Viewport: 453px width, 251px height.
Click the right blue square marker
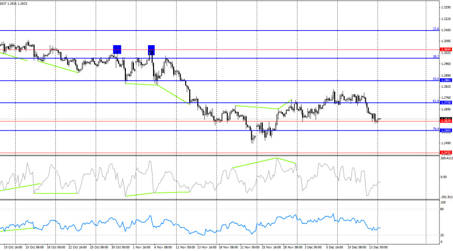click(x=151, y=49)
